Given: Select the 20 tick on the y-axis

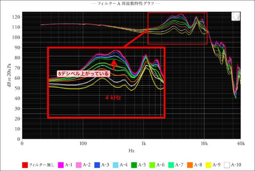Looking at the screenshot, I should point(17,119).
